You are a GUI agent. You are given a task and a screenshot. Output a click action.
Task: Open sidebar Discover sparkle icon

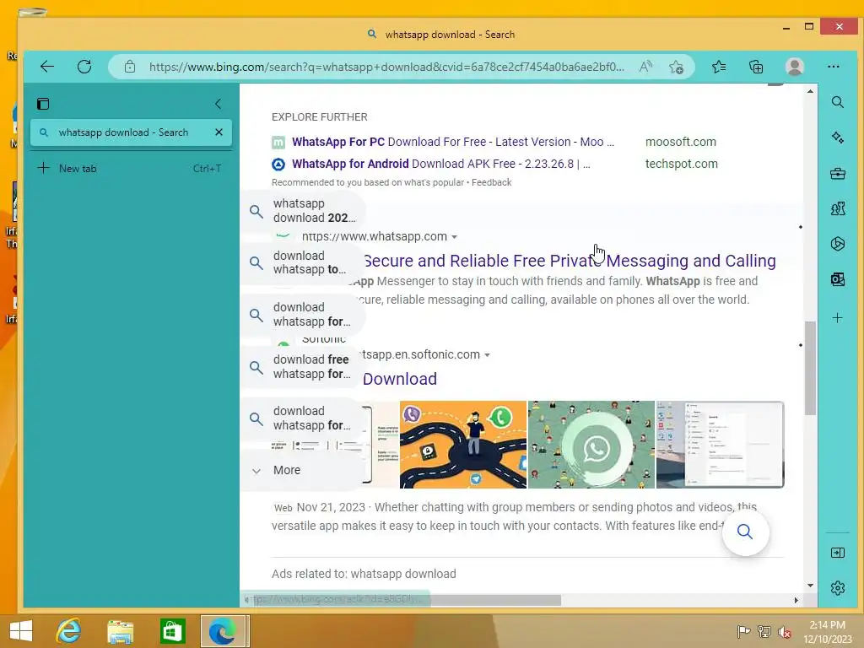click(838, 138)
